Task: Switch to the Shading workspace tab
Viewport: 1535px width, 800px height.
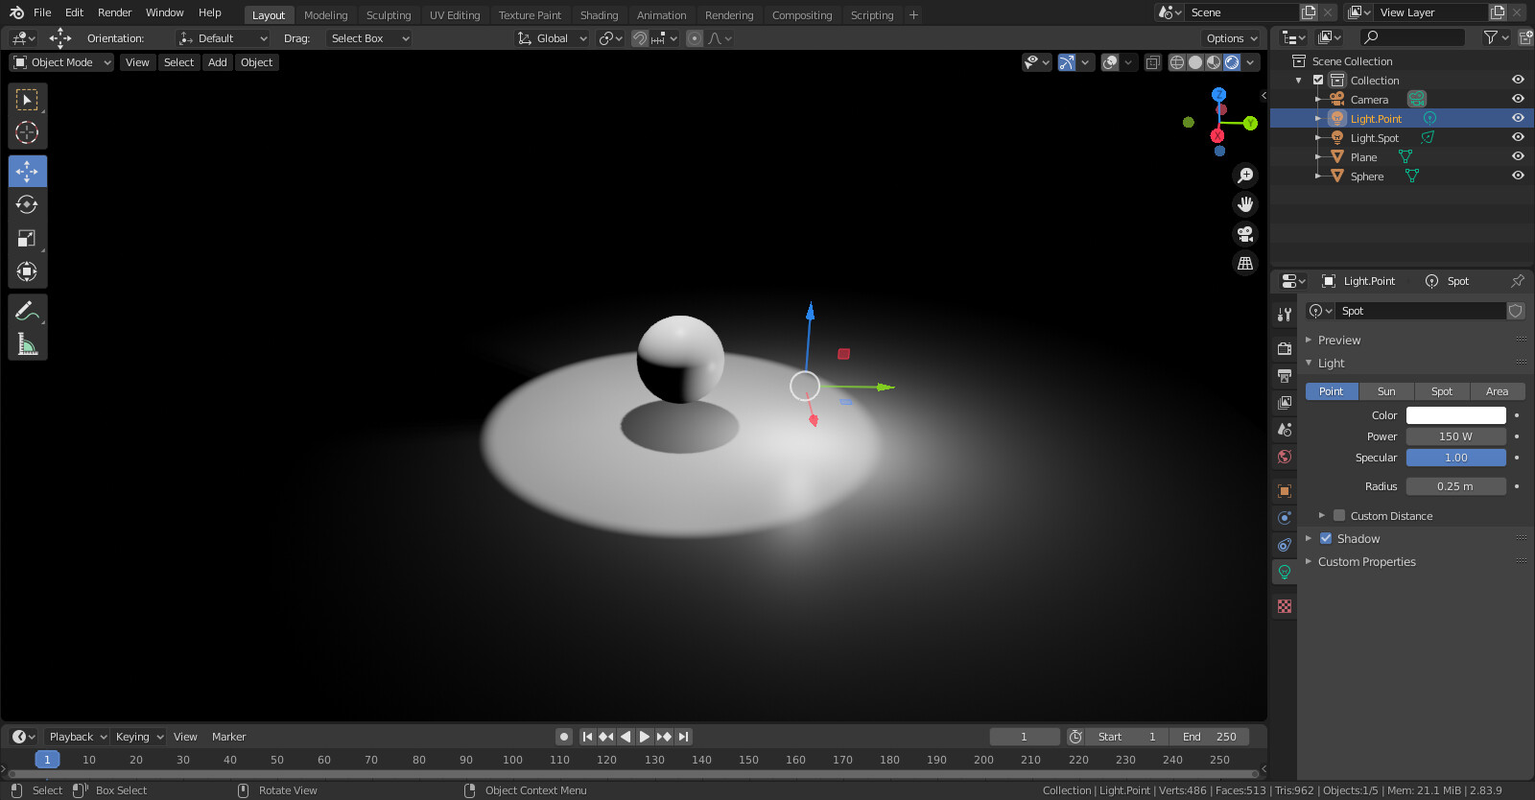Action: tap(599, 15)
